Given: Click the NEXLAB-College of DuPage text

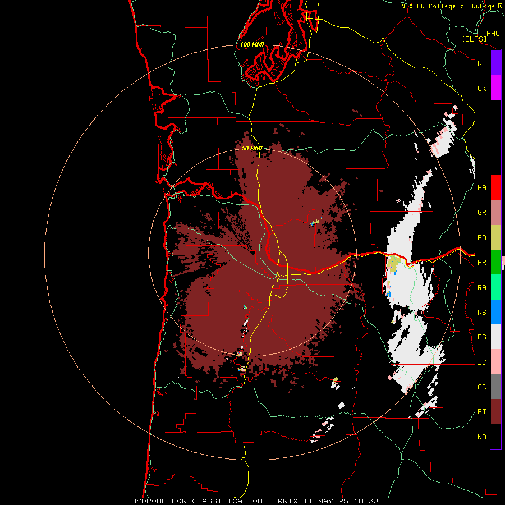Looking at the screenshot, I should pyautogui.click(x=448, y=6).
